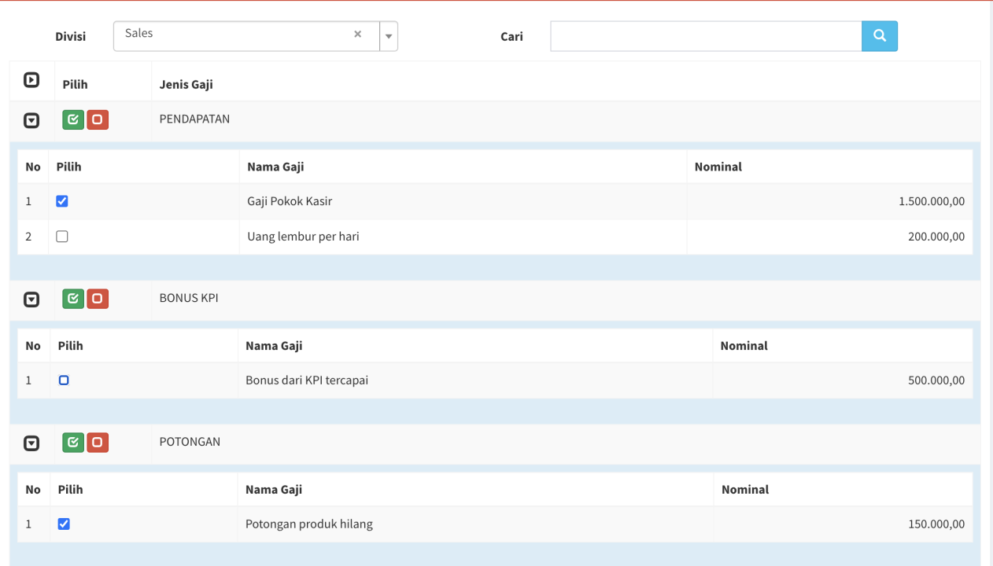Uncheck the Gaji Pokok Kasir checkbox
993x566 pixels.
[62, 201]
